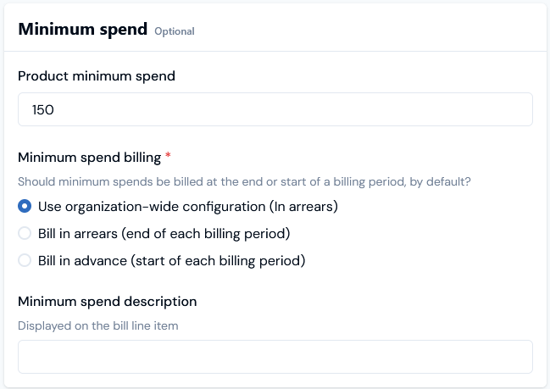The image size is (550, 389).
Task: Click the 'Displayed on the bill line item' hint
Action: click(x=98, y=326)
